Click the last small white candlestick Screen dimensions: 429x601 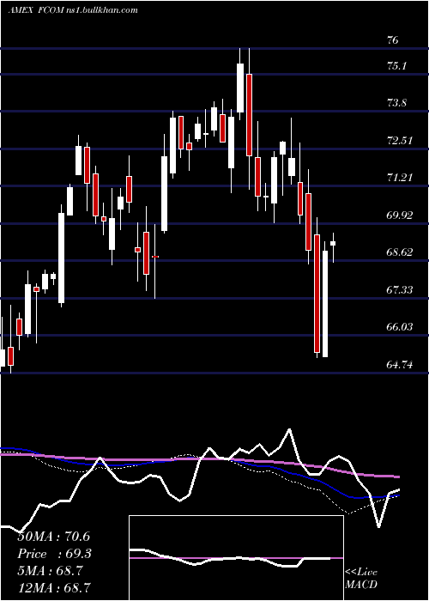coord(333,243)
